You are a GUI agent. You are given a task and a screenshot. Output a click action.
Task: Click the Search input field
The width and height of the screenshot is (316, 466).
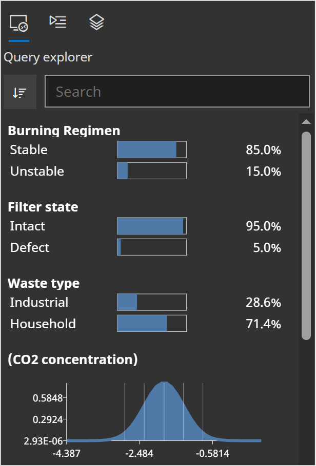tap(177, 92)
